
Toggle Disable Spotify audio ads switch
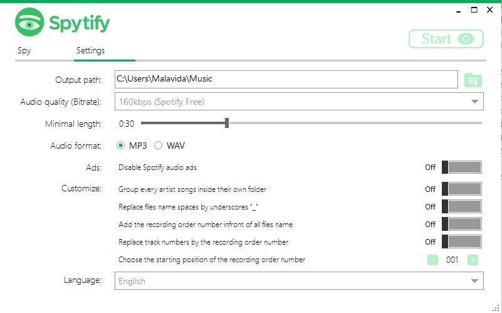(x=462, y=167)
